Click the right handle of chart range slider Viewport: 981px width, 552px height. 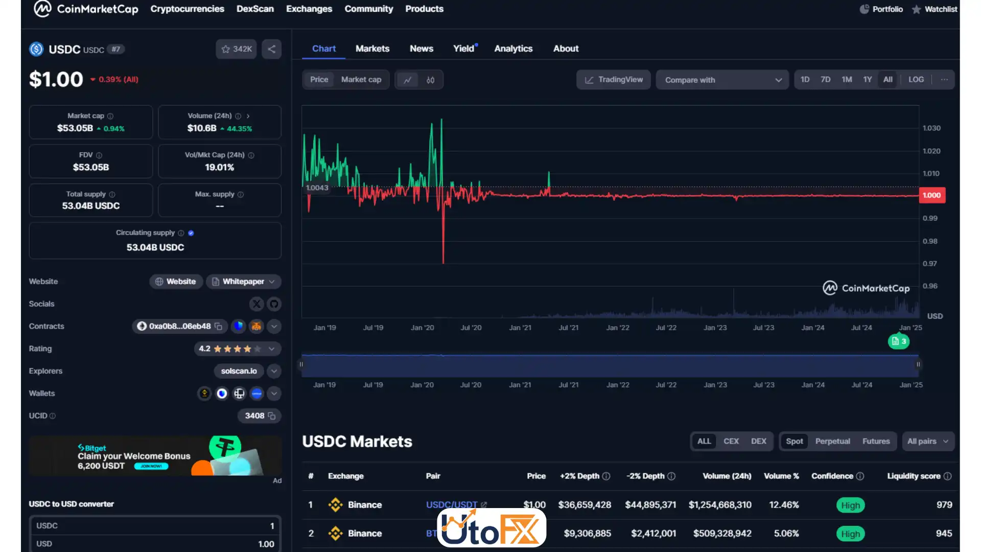tap(918, 364)
